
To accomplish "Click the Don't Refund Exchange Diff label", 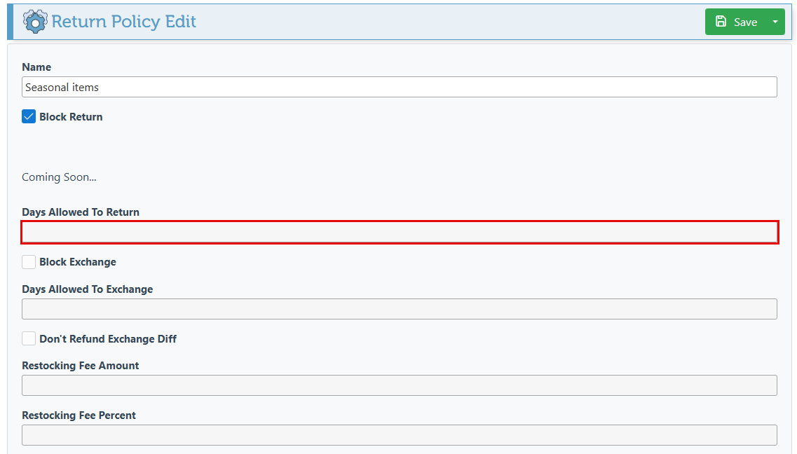I will coord(108,338).
